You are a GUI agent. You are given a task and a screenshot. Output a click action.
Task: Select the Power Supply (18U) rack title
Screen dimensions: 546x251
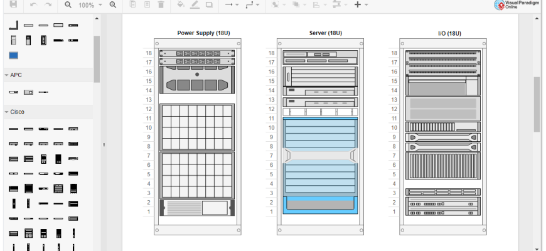[x=205, y=33]
